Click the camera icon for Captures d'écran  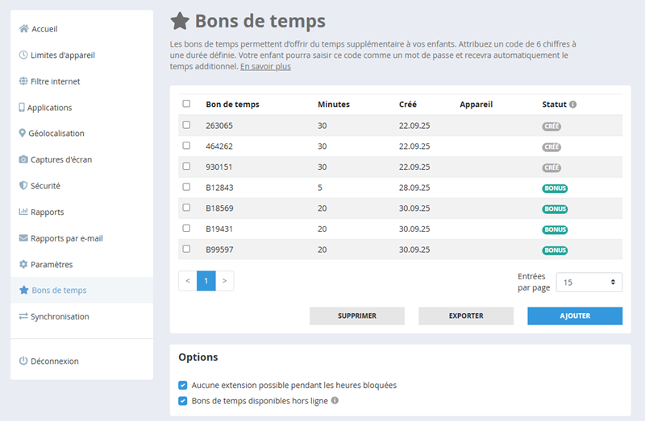click(x=23, y=159)
